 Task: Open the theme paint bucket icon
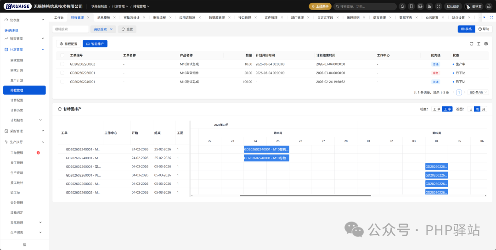point(429,6)
